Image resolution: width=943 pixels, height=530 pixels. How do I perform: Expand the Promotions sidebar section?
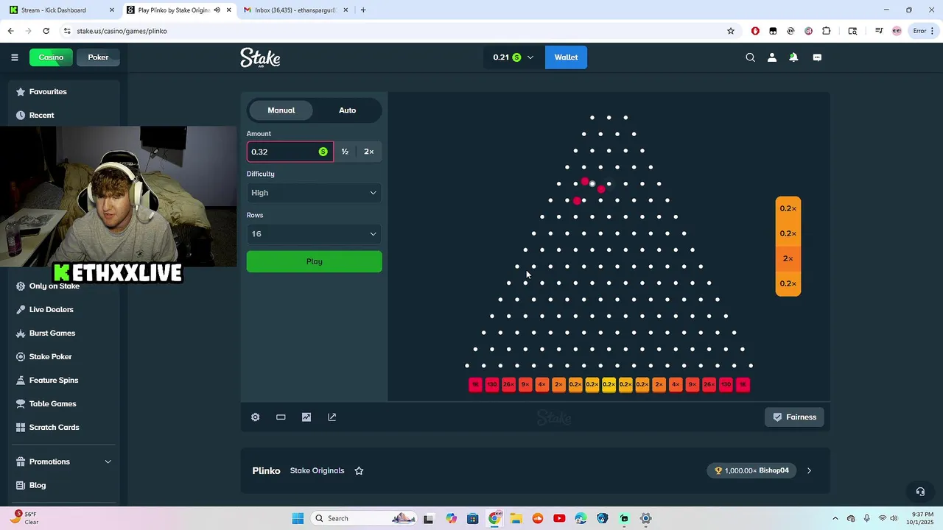(x=108, y=462)
